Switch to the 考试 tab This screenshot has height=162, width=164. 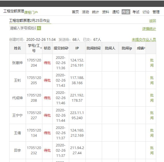point(136,12)
